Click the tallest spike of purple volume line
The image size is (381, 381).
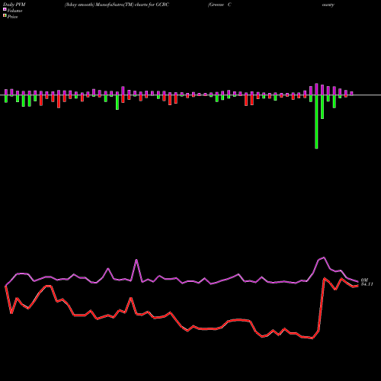pos(323,258)
